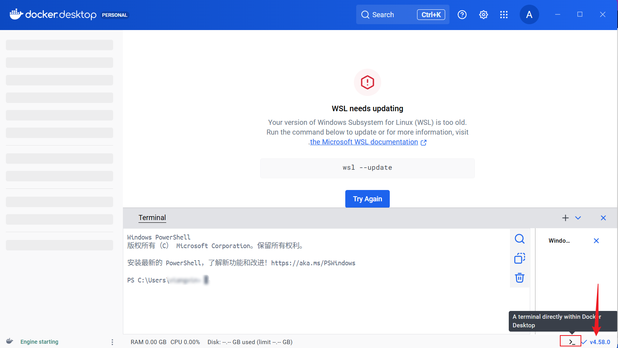
Task: Click the WSL needs updating heading
Action: 368,108
